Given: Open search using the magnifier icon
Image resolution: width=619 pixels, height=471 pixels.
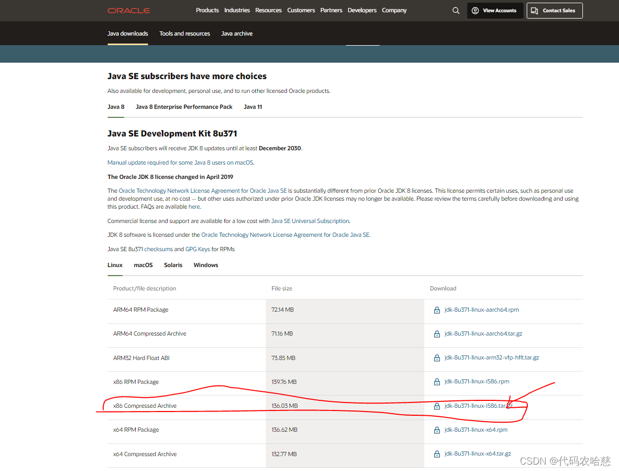Looking at the screenshot, I should point(456,10).
